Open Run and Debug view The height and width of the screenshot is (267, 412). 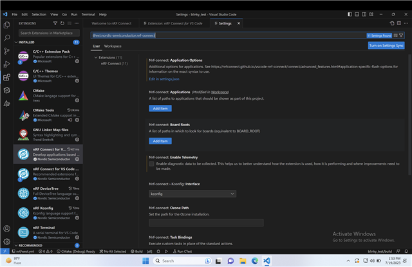[7, 64]
